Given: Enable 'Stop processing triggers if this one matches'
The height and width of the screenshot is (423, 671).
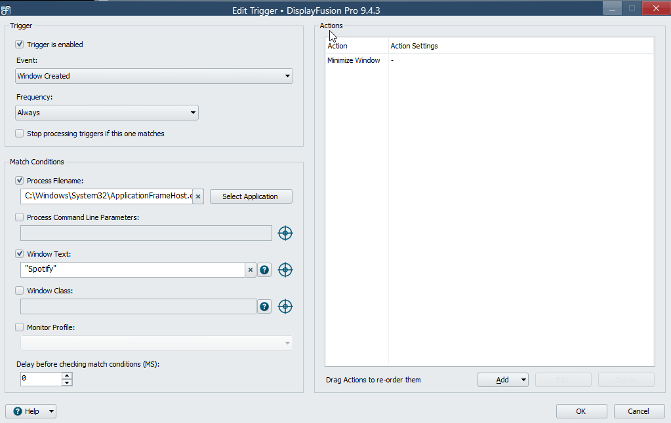Looking at the screenshot, I should point(20,134).
